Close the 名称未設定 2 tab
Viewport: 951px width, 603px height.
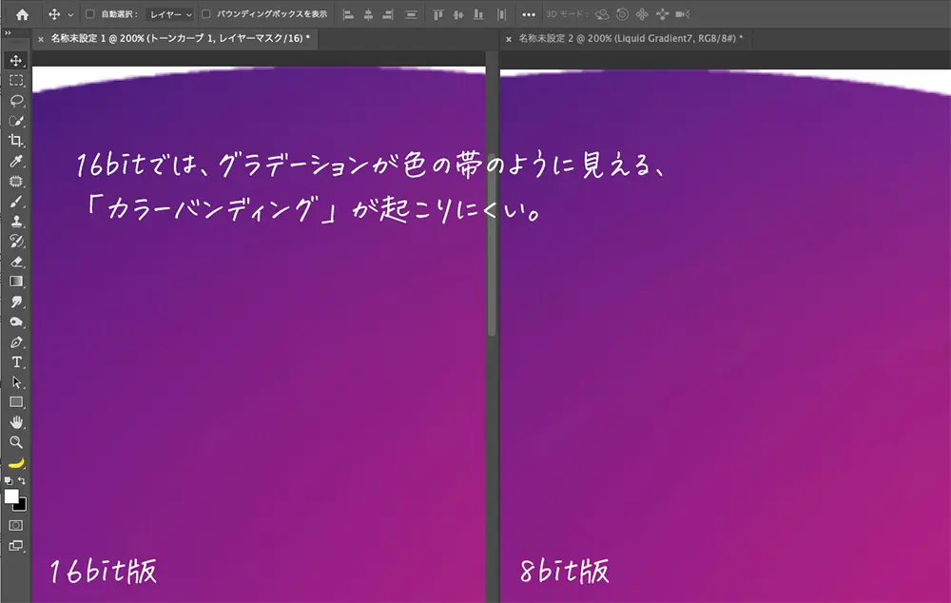[x=509, y=39]
